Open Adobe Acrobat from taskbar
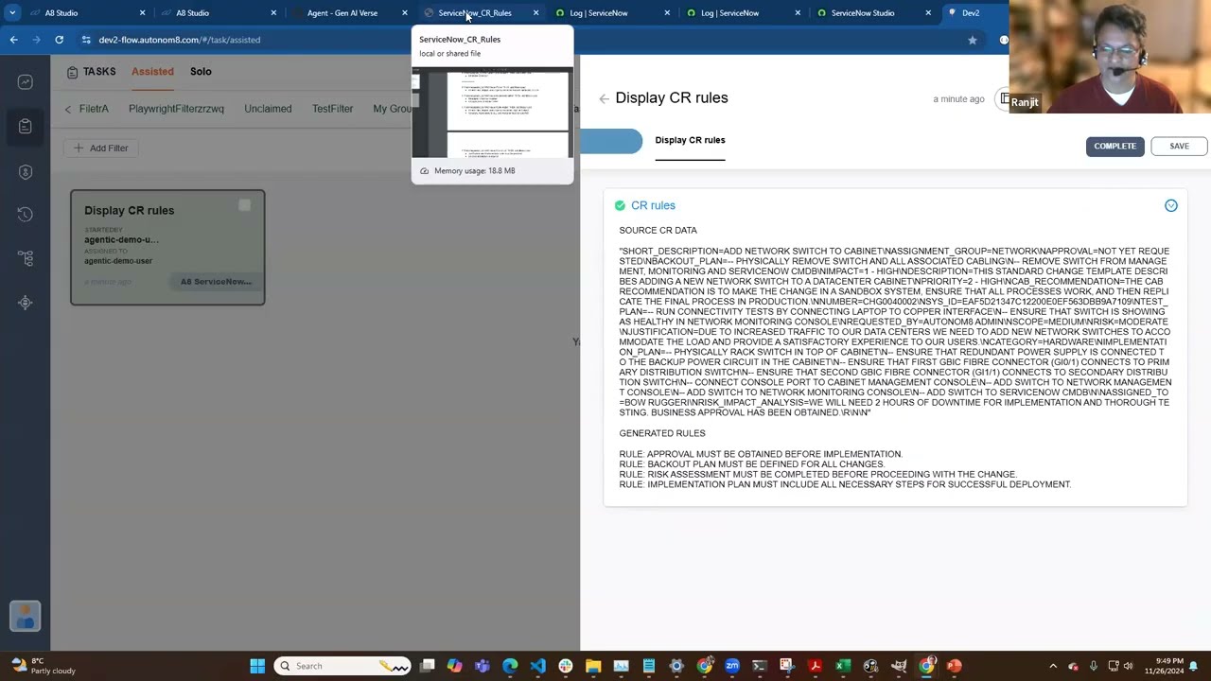1211x681 pixels. (815, 666)
